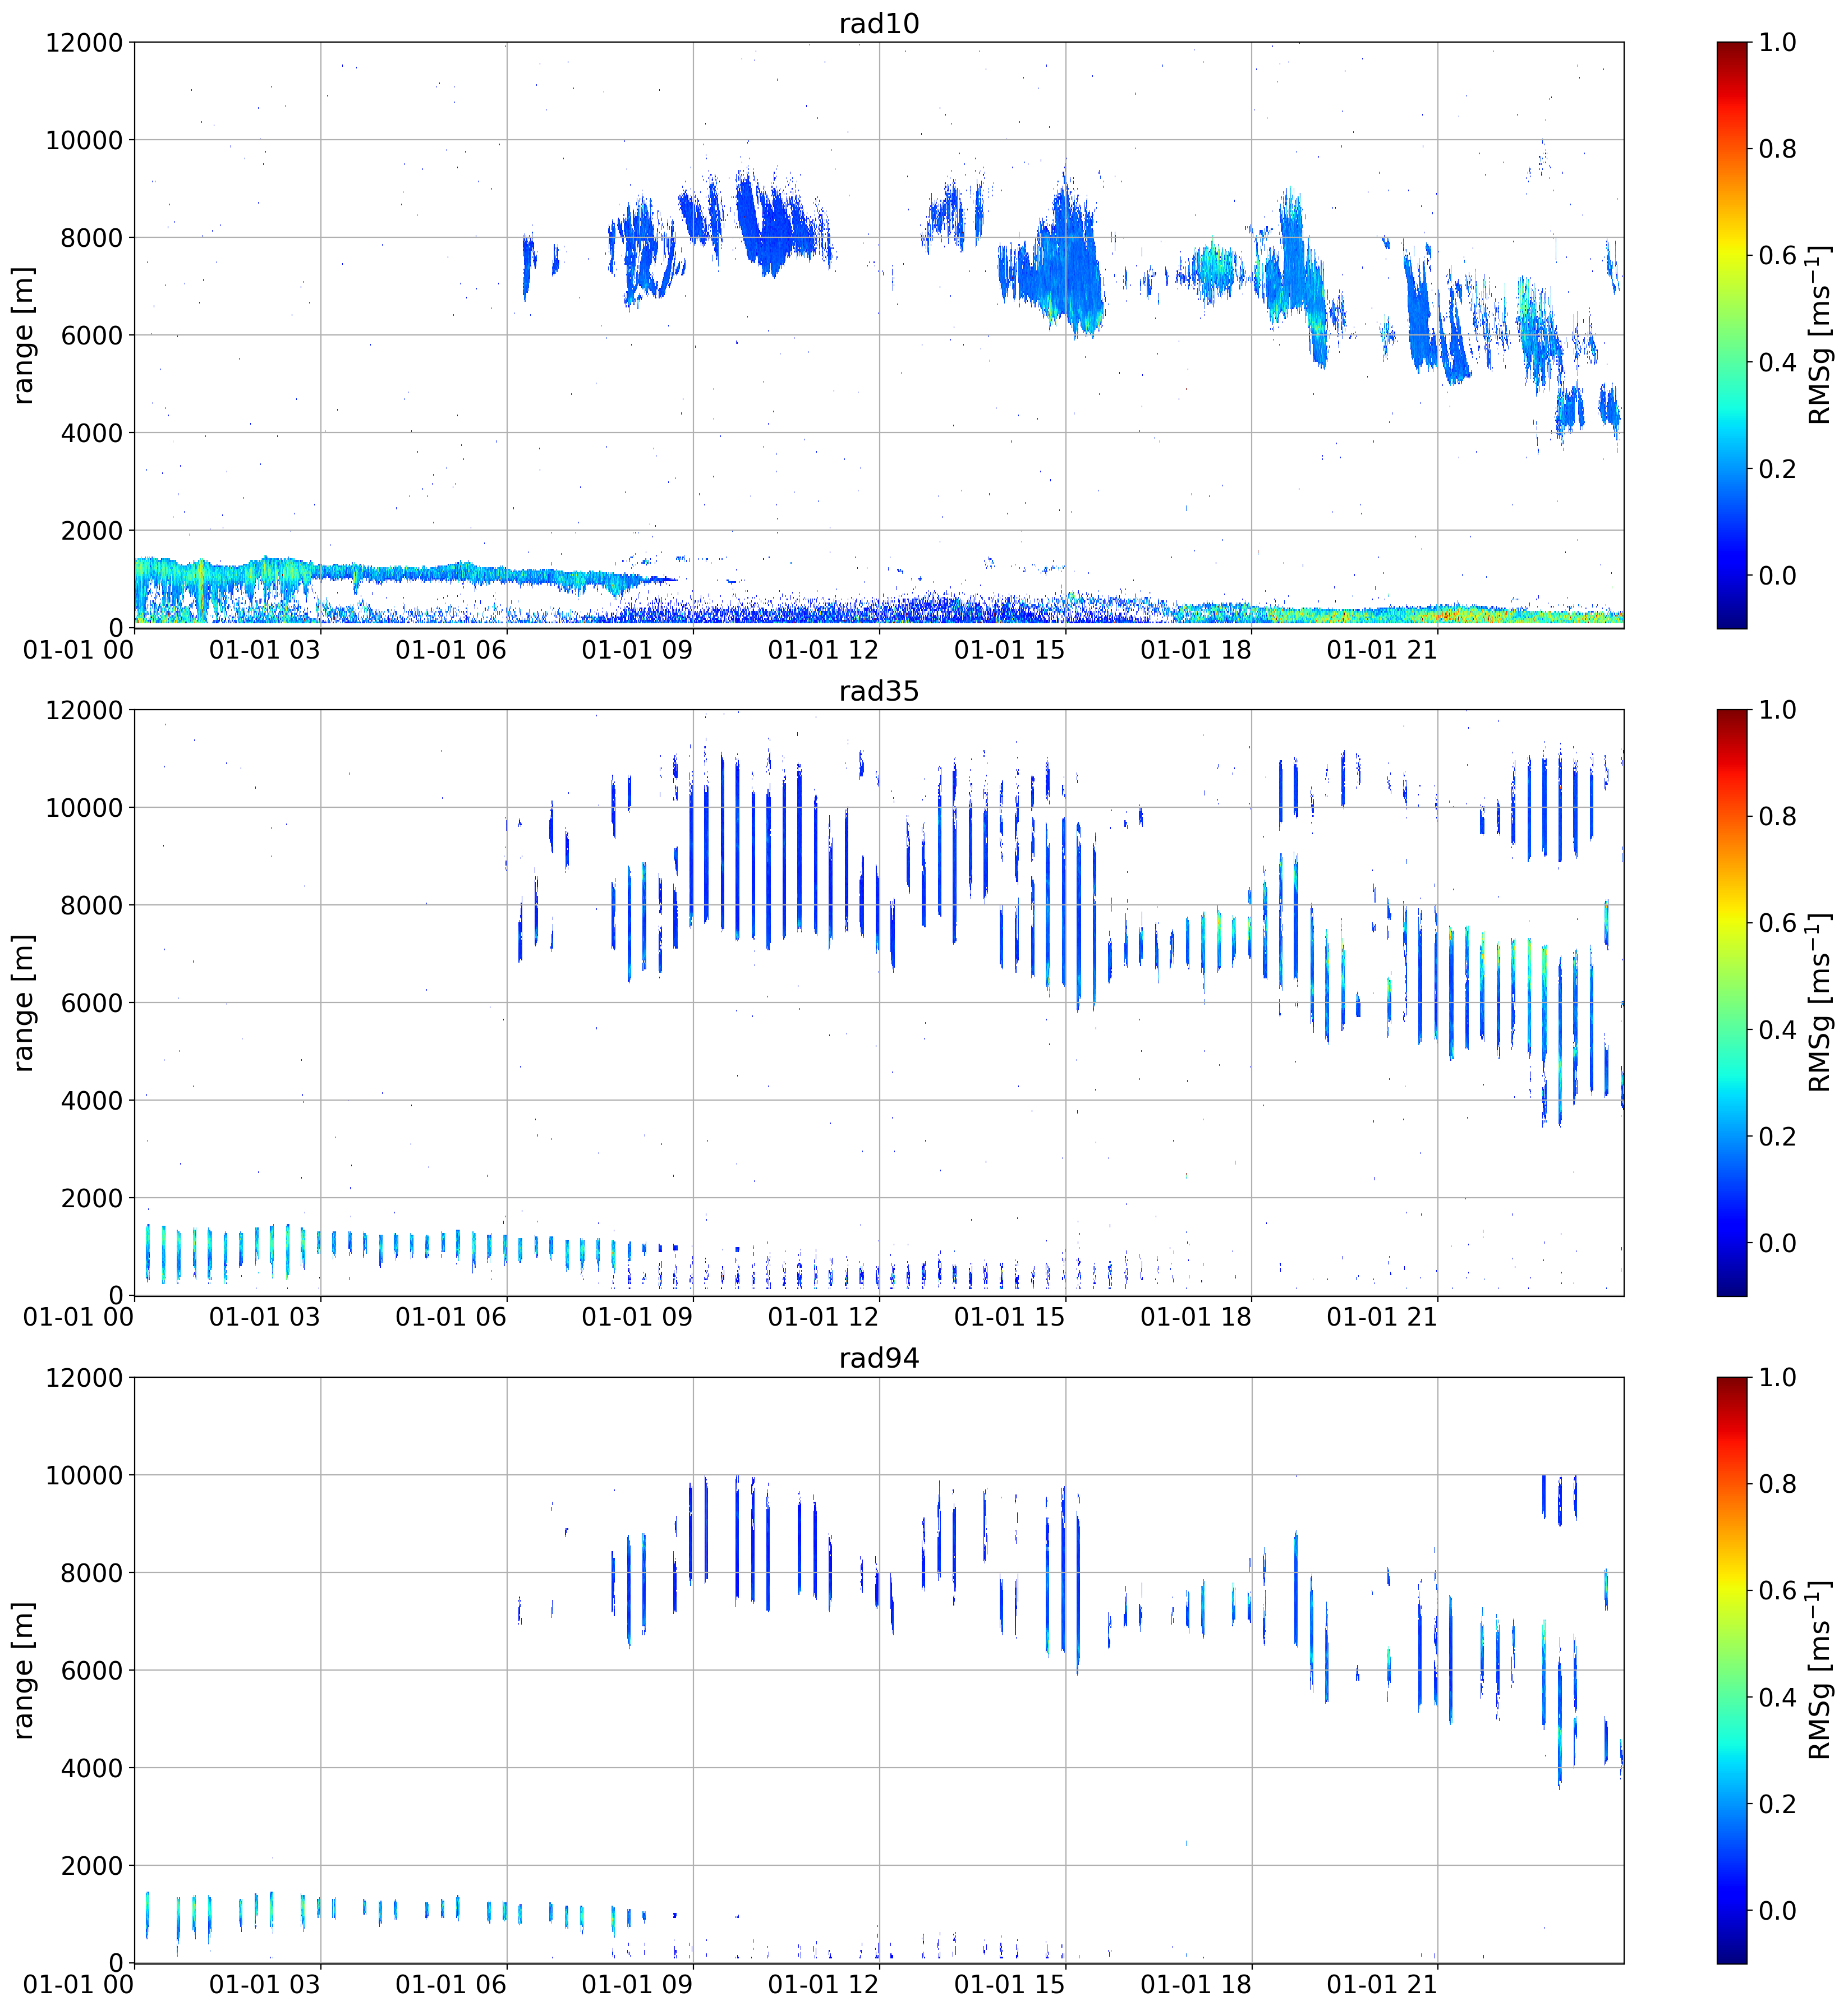Viewport: 1848px width, 2010px height.
Task: Click the rad10 y-axis 'range [m]' label
Action: pos(23,335)
